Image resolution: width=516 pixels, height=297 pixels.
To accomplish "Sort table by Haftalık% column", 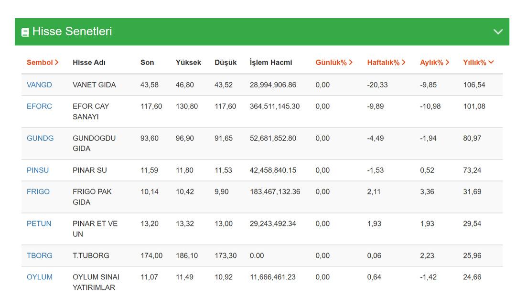I will tap(386, 63).
